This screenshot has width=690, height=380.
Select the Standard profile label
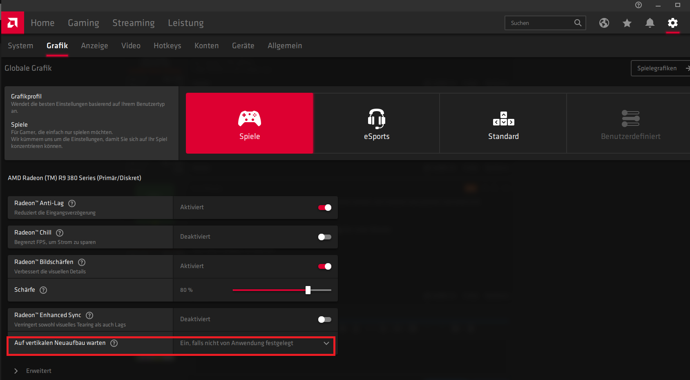[504, 136]
